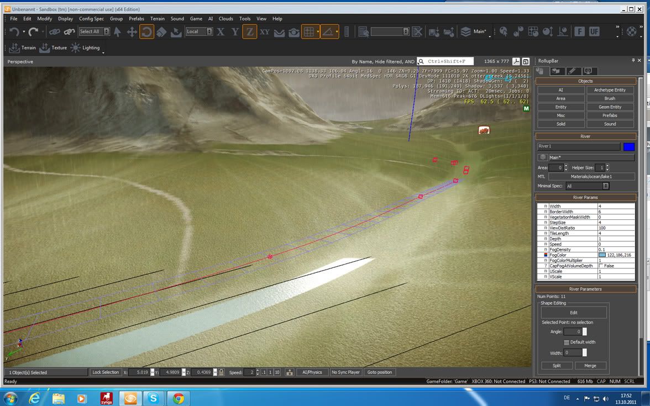
Task: Click the FogColor blue swatch
Action: 602,255
